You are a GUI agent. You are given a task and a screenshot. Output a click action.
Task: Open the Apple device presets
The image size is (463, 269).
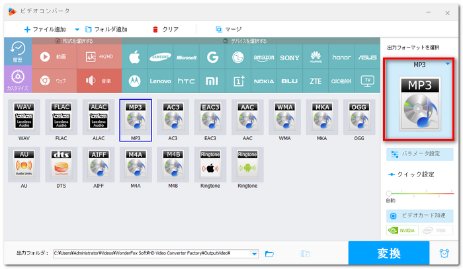pyautogui.click(x=136, y=58)
